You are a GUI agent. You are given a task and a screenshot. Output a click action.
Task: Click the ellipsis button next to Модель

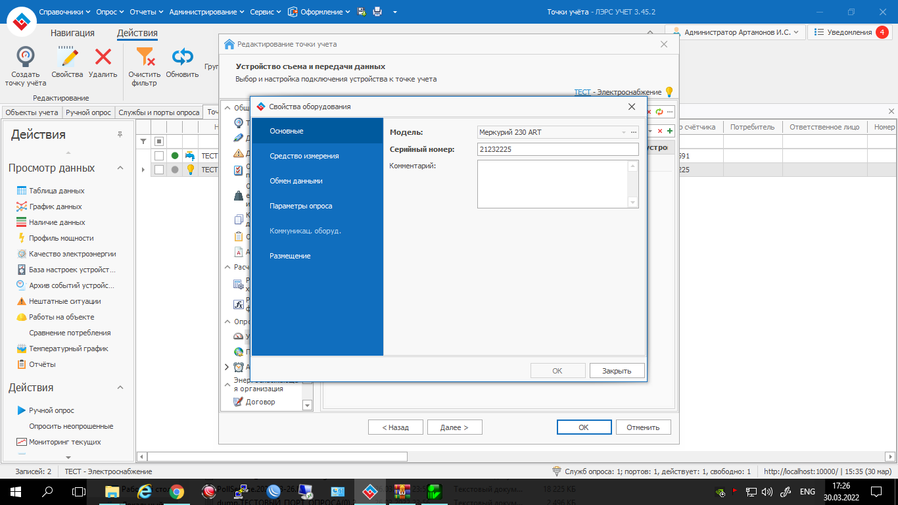634,132
